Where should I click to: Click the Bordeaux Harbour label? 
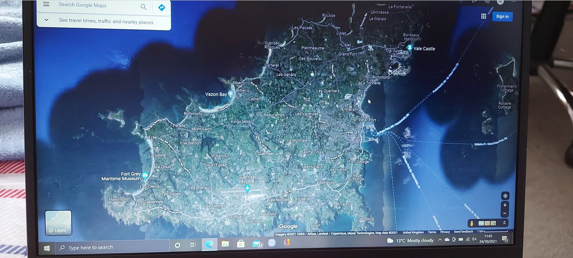[x=411, y=37]
